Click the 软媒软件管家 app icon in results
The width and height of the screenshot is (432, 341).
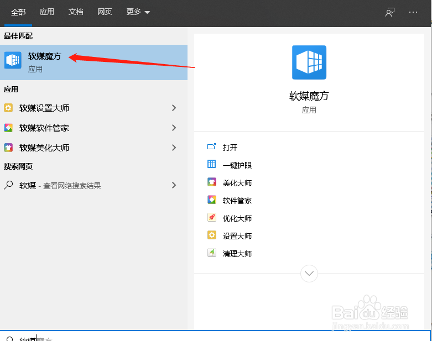(x=8, y=128)
